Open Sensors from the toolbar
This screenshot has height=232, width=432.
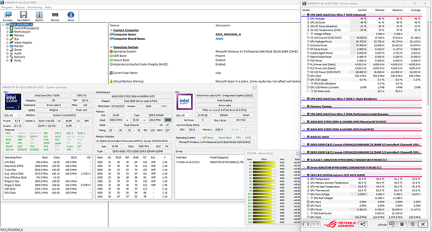coord(39,16)
